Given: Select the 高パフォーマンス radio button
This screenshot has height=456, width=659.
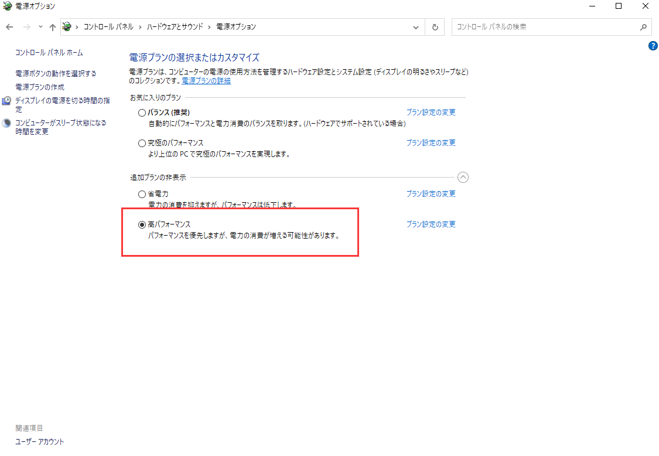Looking at the screenshot, I should (142, 224).
